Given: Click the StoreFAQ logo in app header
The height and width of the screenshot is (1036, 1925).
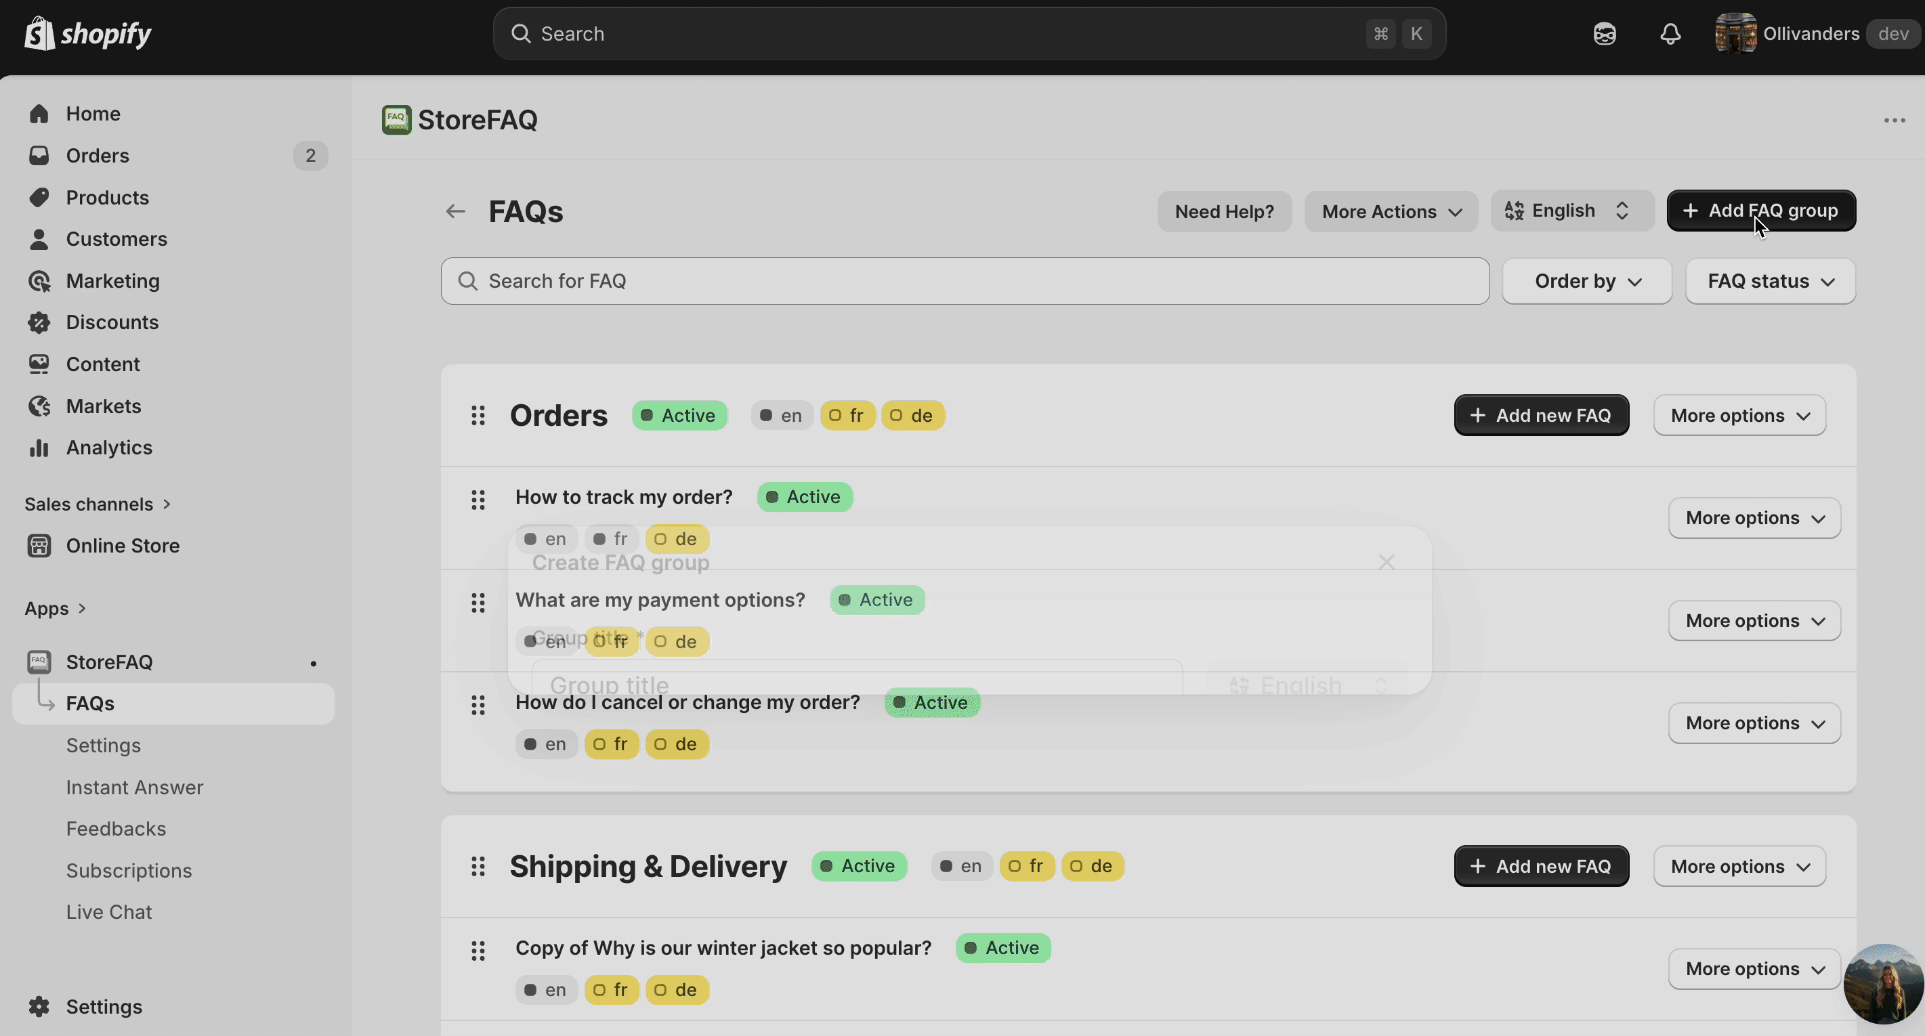Looking at the screenshot, I should tap(396, 119).
